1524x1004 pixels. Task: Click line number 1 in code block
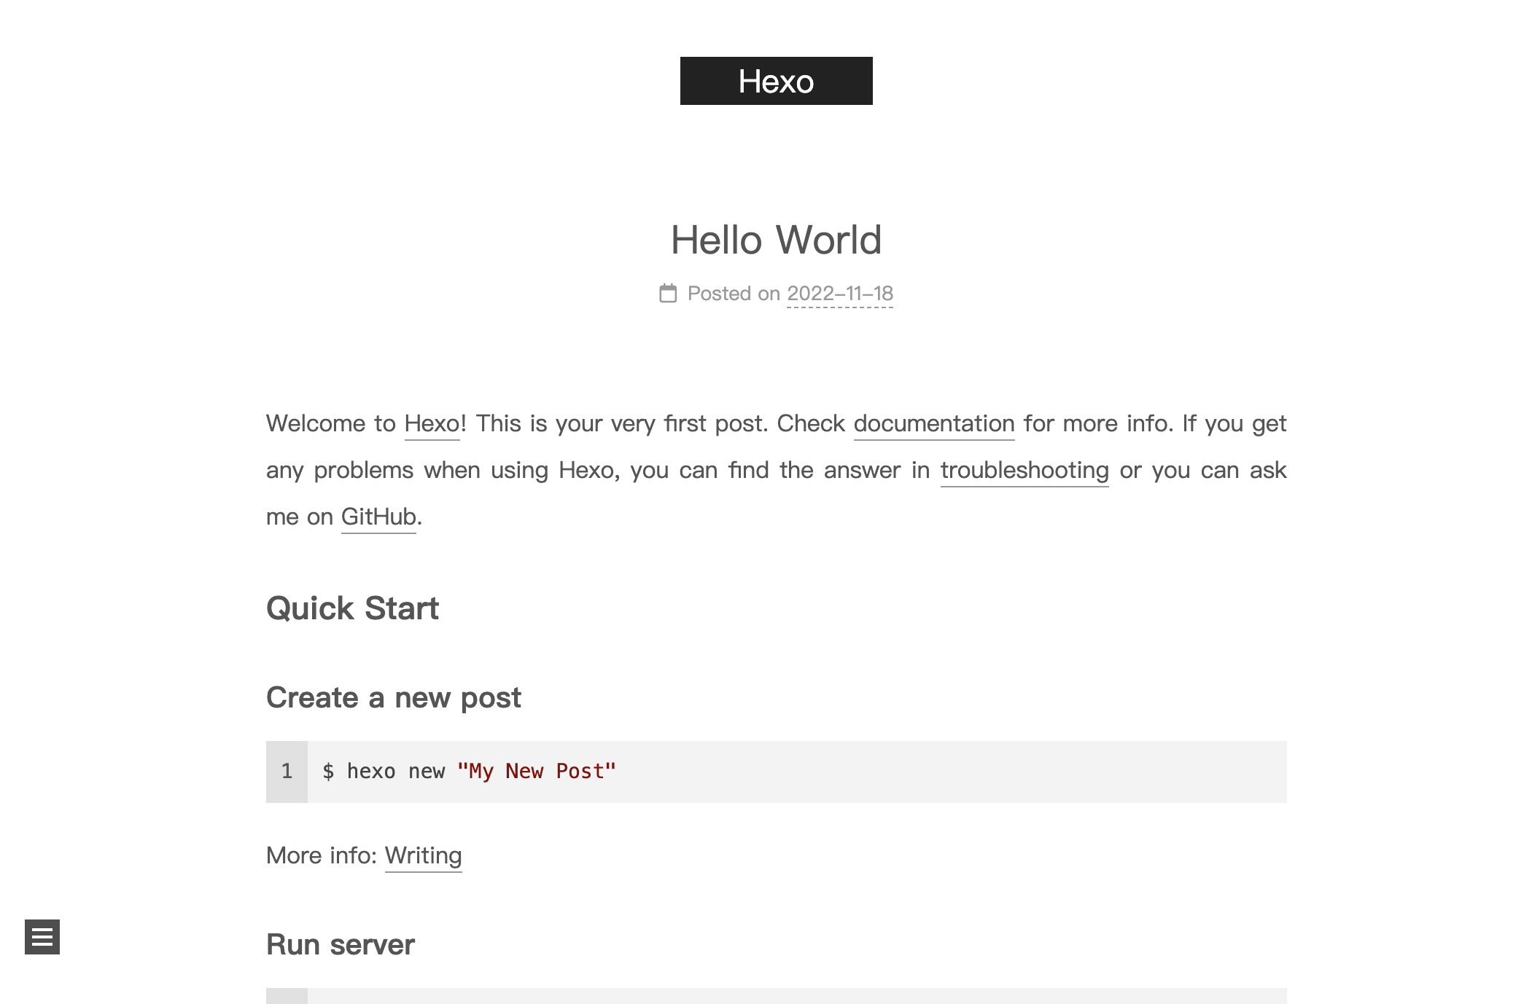tap(287, 772)
